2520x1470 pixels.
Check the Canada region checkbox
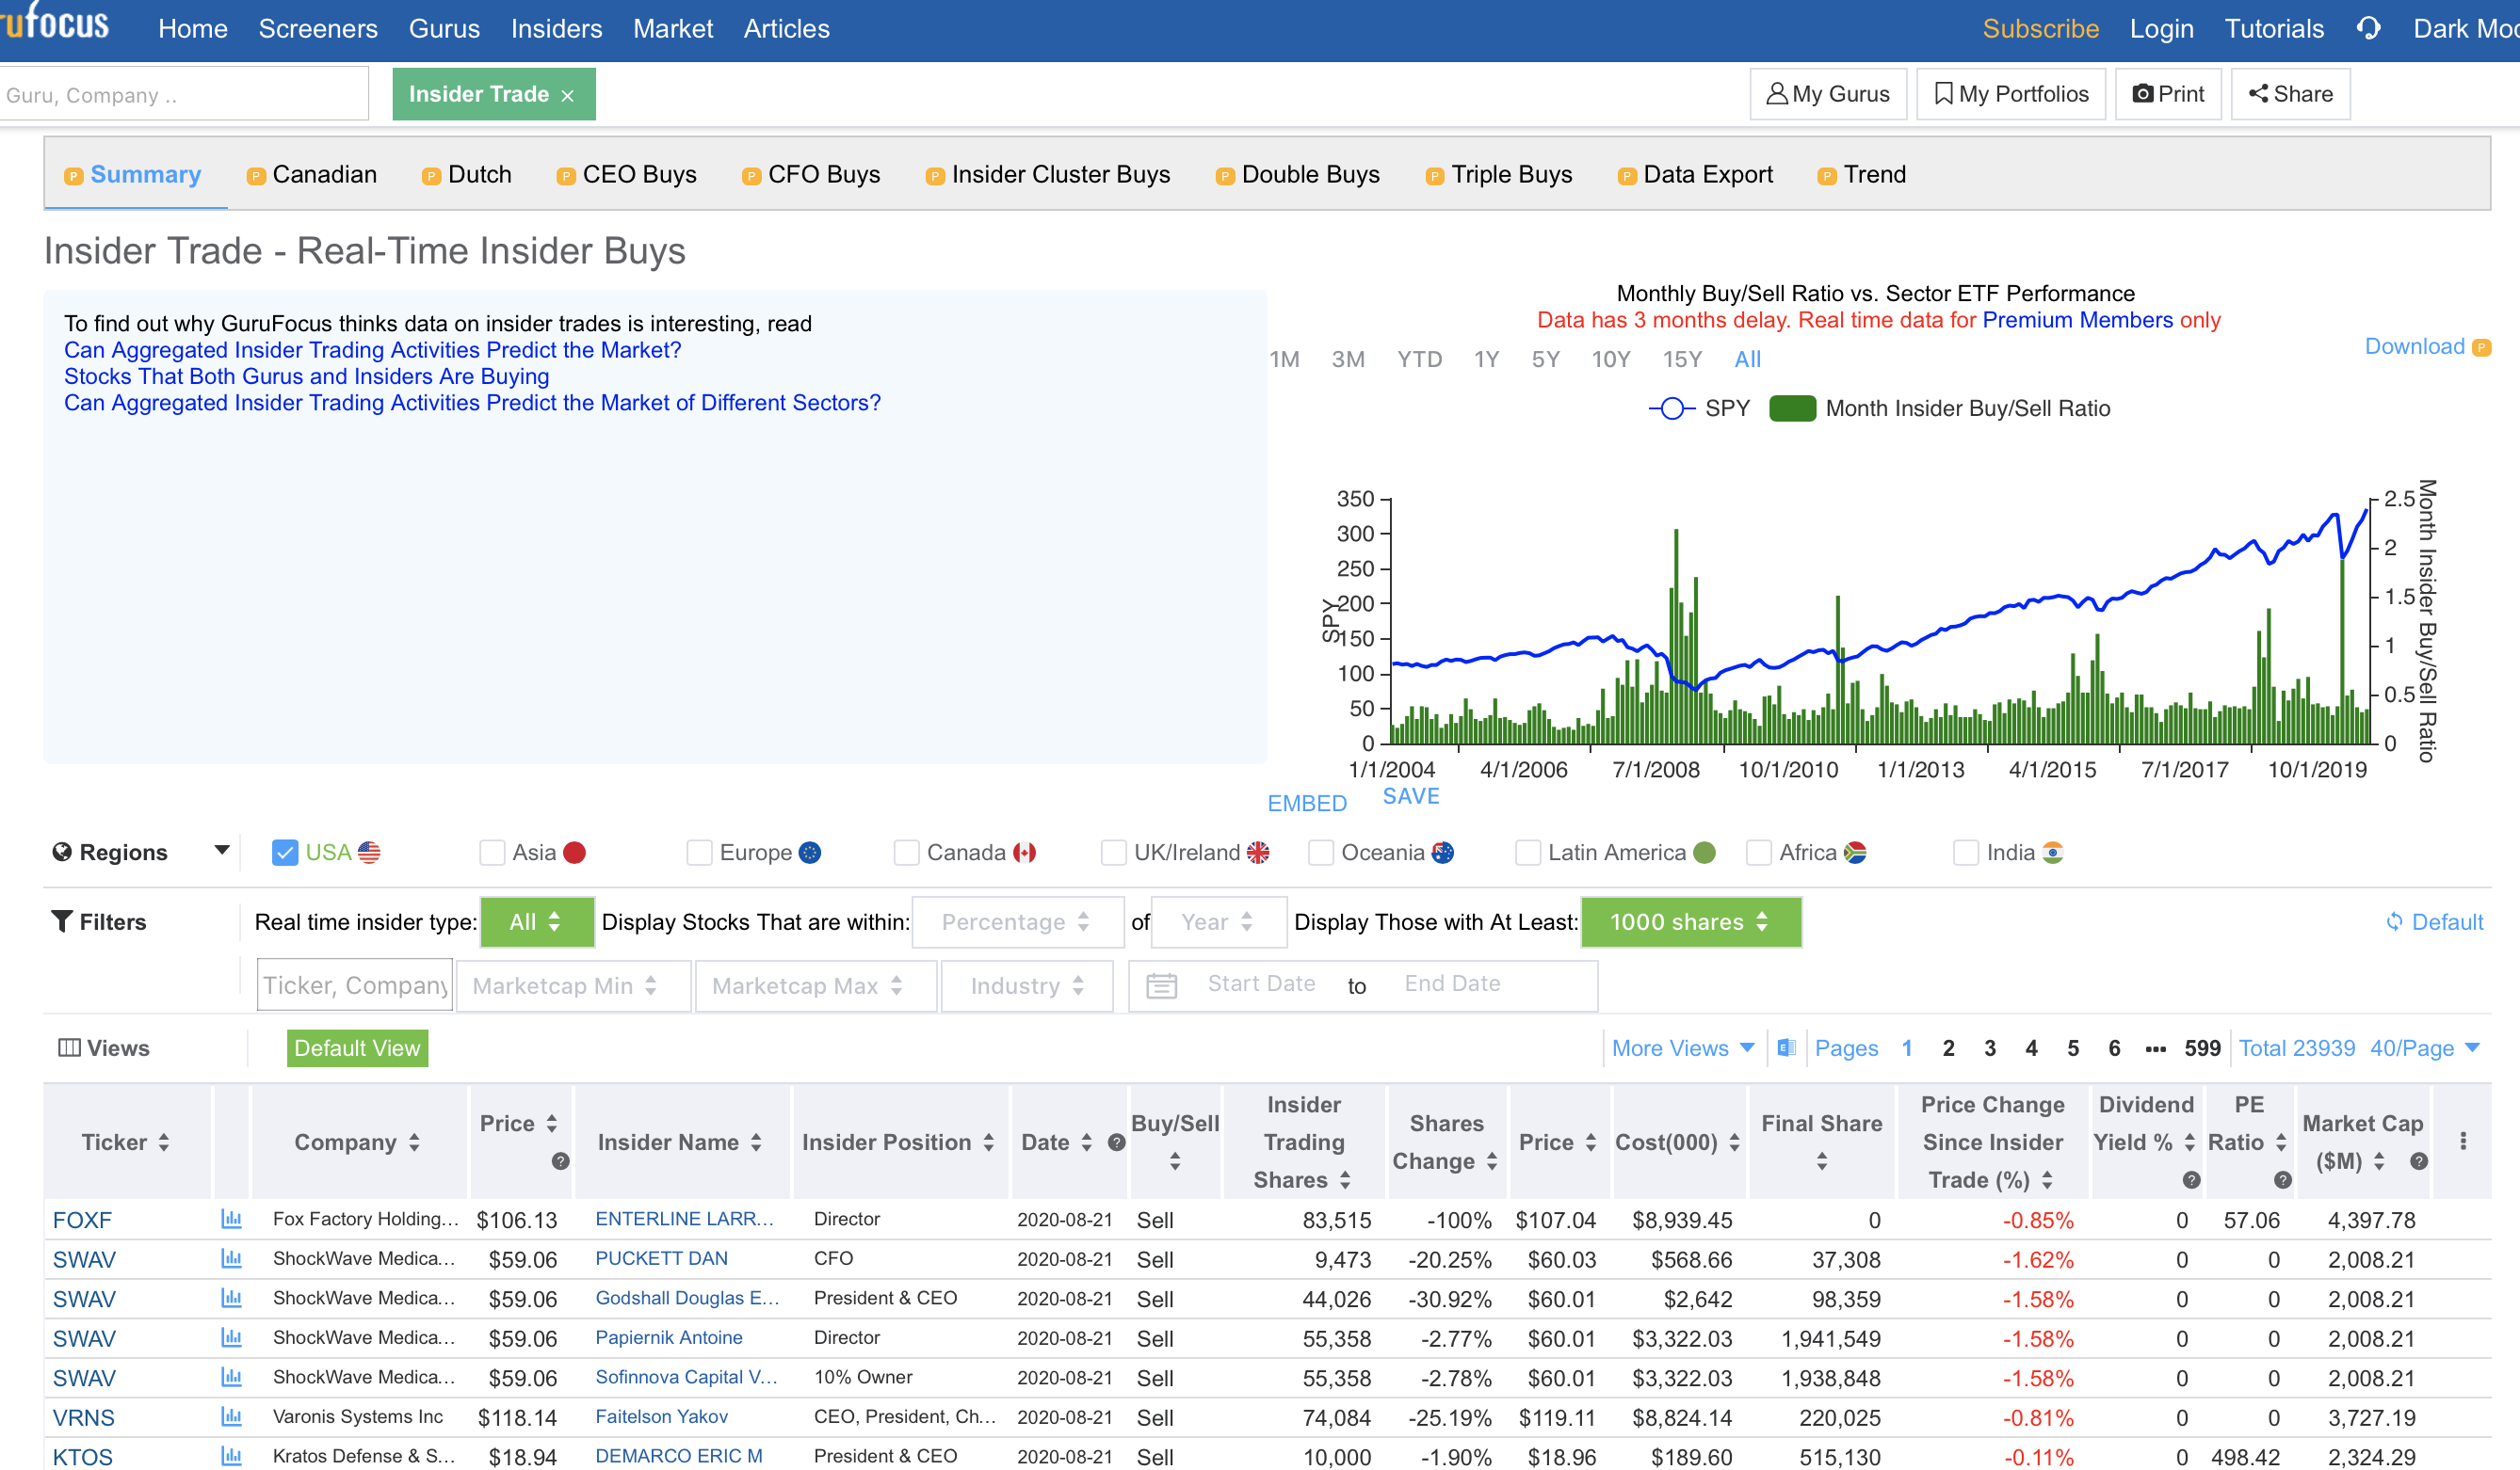tap(907, 853)
